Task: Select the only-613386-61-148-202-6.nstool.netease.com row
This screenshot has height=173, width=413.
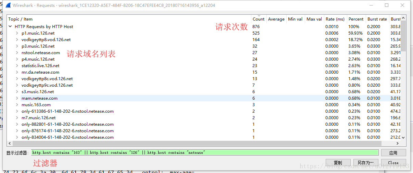Action: 204,111
